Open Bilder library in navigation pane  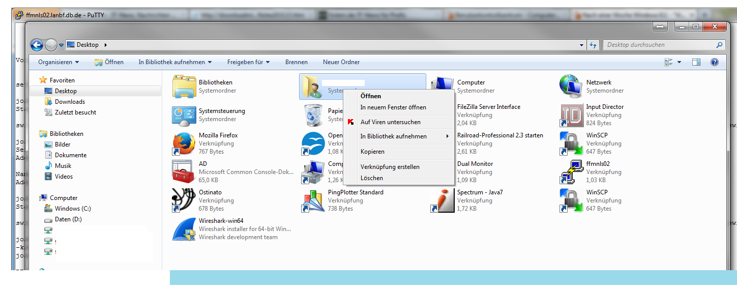58,145
